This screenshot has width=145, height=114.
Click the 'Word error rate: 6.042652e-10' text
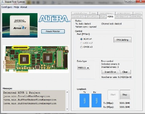point(116,77)
